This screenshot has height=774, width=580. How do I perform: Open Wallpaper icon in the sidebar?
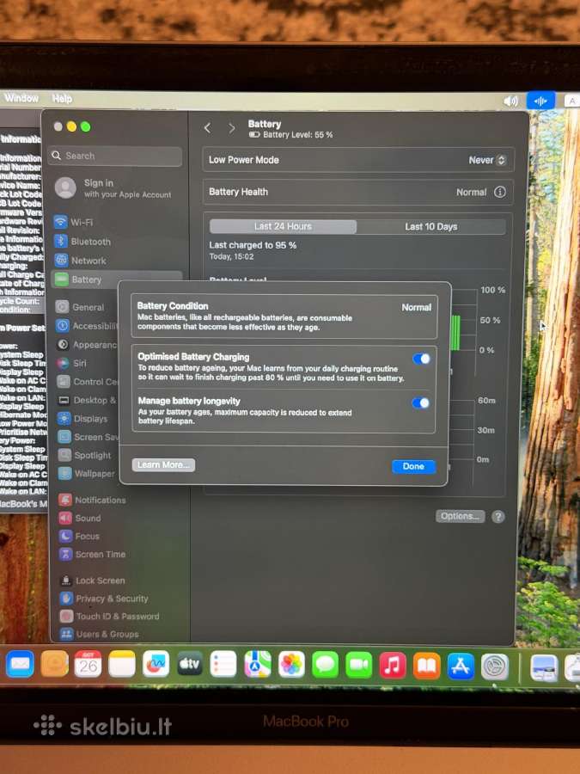tap(65, 473)
